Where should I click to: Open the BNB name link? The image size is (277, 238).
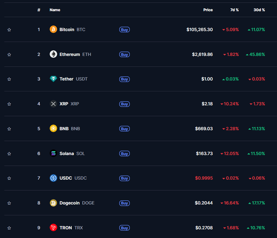[x=70, y=129]
